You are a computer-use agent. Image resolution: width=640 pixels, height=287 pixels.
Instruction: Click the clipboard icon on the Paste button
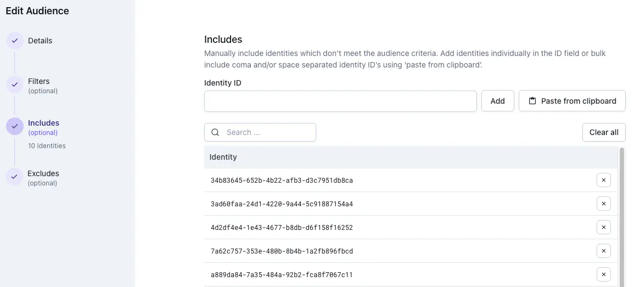click(532, 101)
